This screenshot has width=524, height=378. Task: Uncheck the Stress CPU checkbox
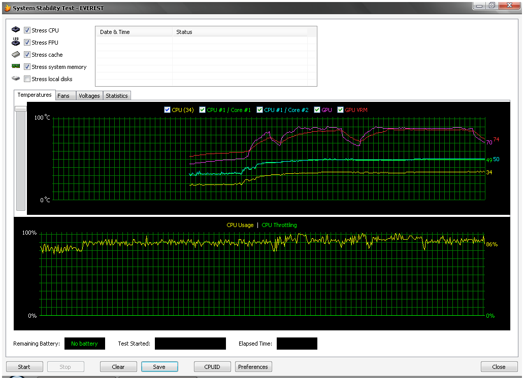(27, 30)
